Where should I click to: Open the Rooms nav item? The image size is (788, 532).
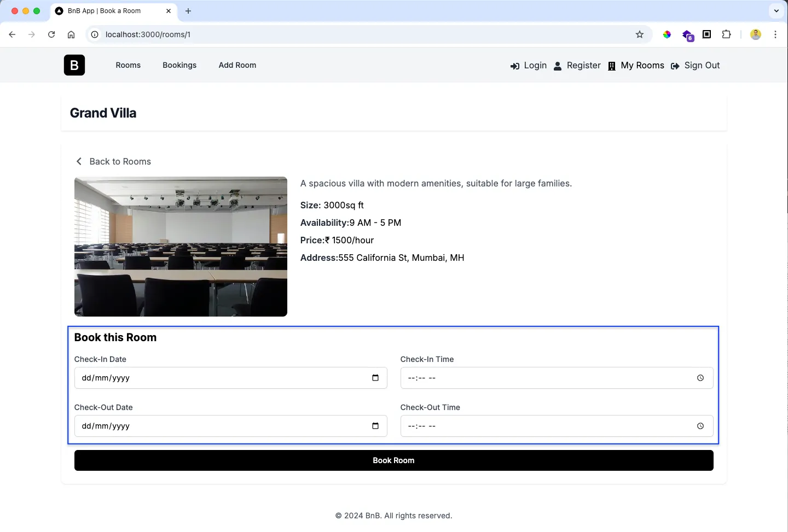coord(128,65)
